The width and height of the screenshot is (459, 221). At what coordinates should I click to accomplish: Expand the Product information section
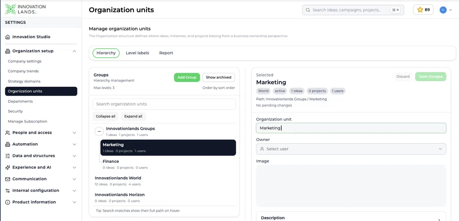tap(74, 202)
